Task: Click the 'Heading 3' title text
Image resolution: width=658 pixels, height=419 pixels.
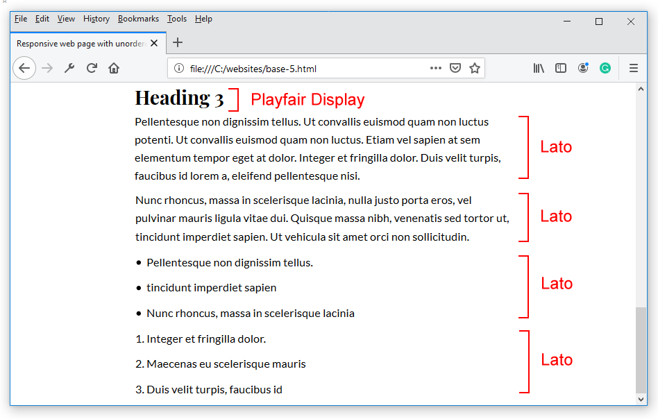Action: tap(179, 98)
